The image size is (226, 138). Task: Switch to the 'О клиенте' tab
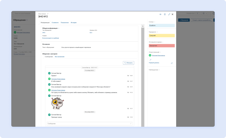(x=55, y=23)
